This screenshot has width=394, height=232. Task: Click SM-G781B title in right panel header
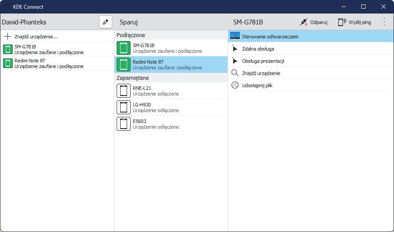248,22
